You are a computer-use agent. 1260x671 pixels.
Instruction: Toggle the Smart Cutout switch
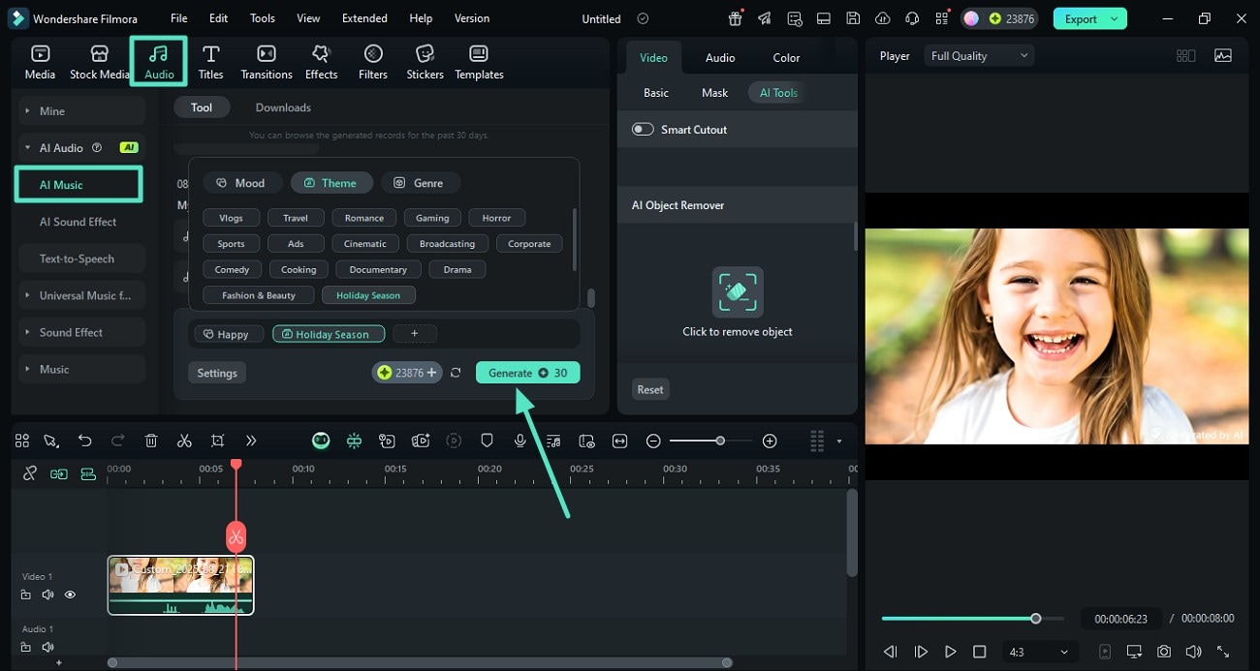click(643, 129)
